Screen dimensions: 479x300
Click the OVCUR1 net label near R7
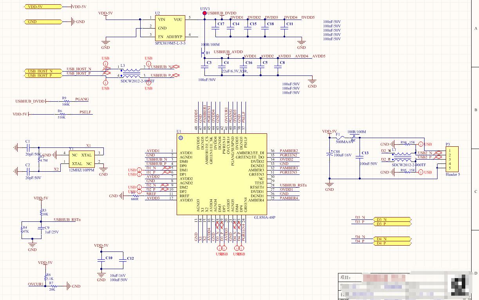[36, 284]
